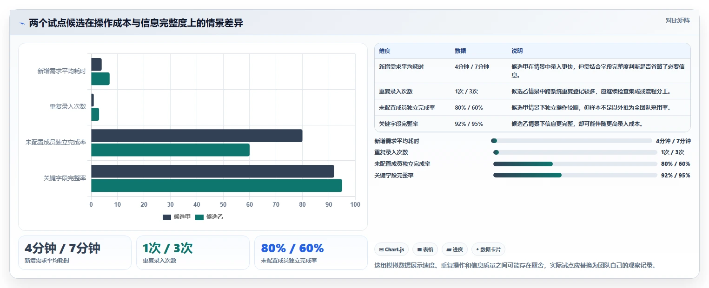Viewport: 709px width, 288px height.
Task: Click the lightning icon beside the page title
Action: click(22, 23)
